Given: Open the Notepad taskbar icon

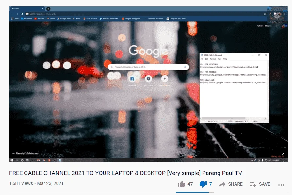Looking at the screenshot, I should point(60,160).
